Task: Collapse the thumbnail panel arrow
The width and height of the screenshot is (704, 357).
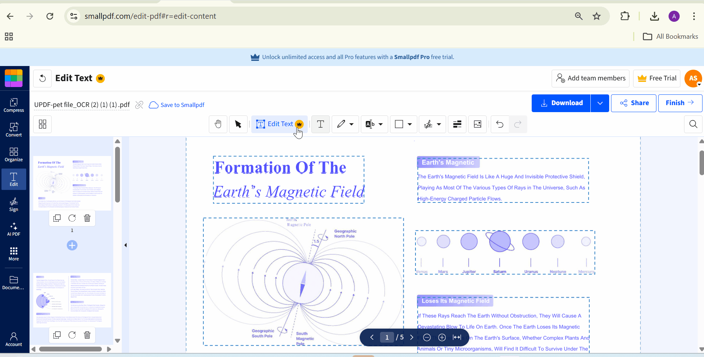Action: [x=125, y=245]
